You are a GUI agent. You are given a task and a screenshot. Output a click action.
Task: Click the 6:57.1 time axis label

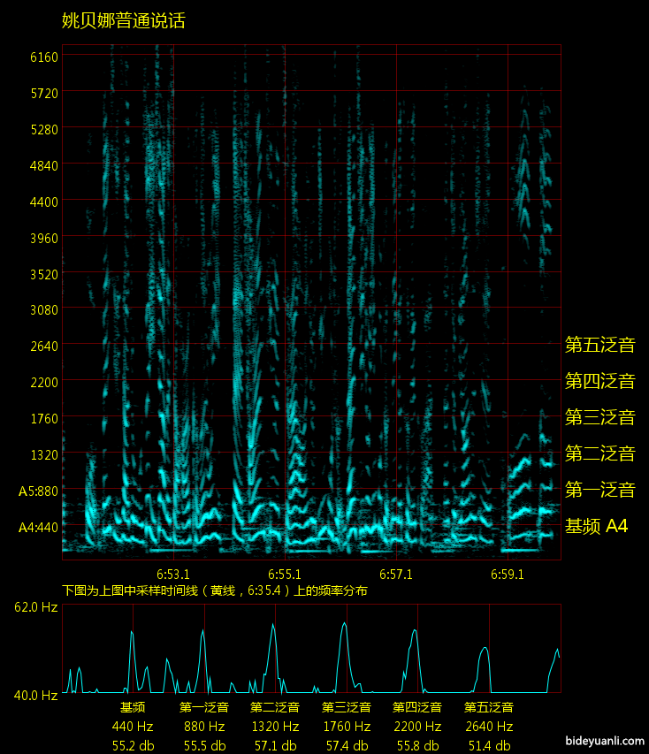point(396,574)
